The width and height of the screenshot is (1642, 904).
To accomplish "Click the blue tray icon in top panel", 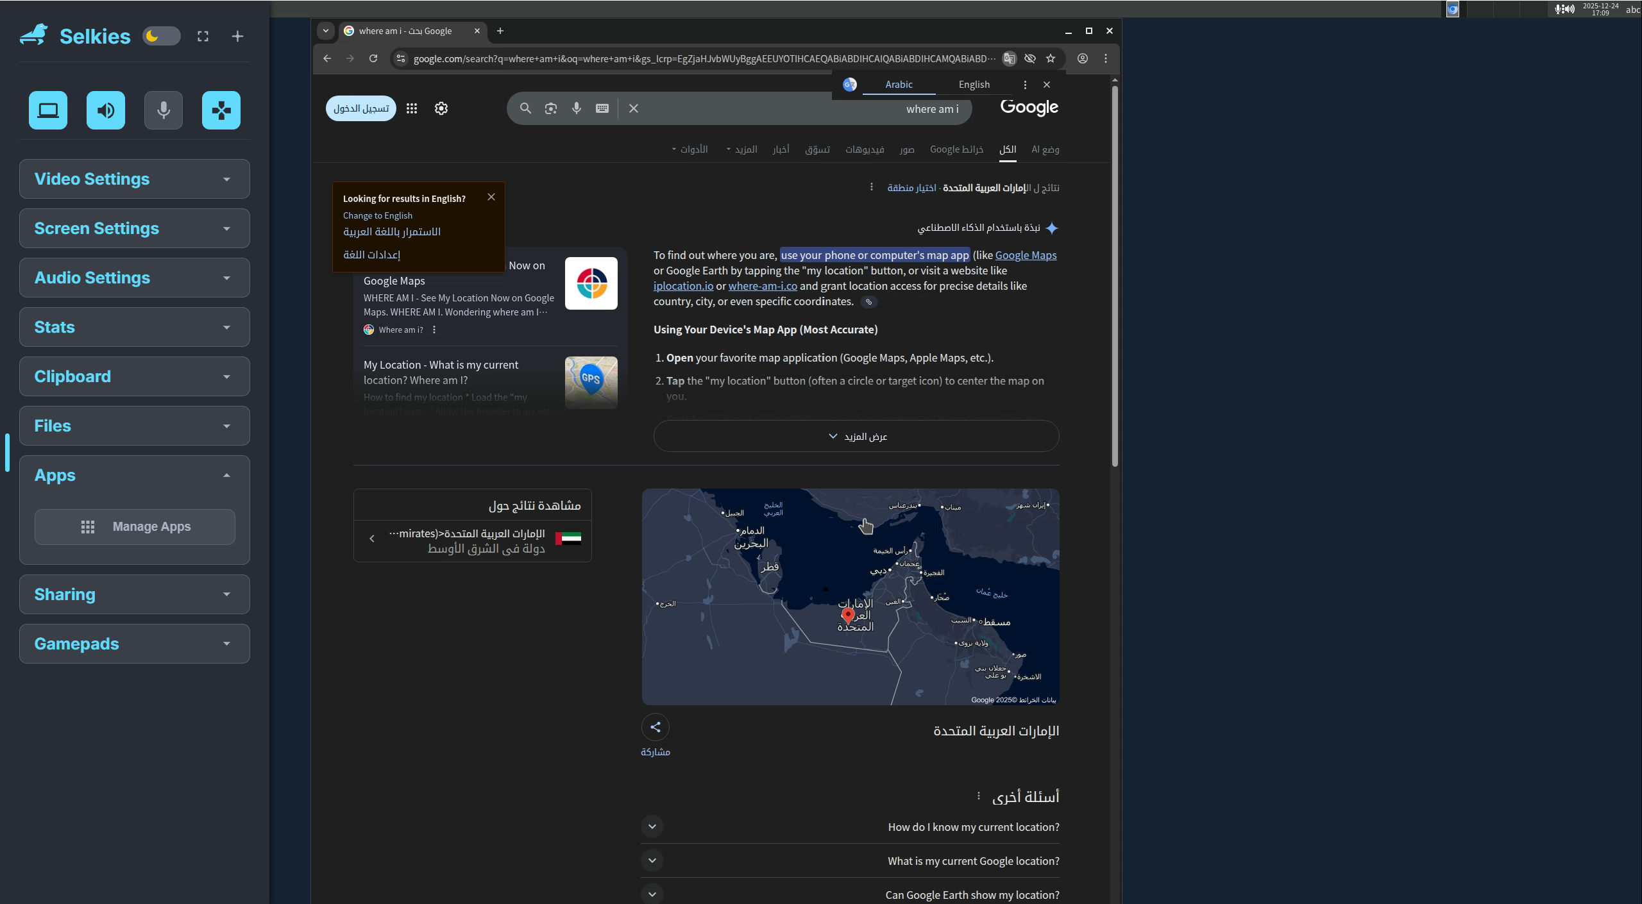I will tap(1453, 9).
